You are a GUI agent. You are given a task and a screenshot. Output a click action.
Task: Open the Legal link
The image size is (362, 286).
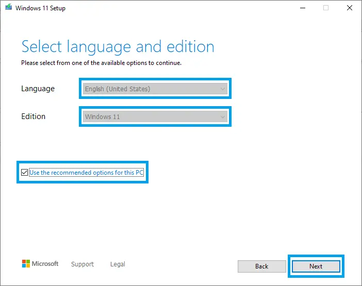(118, 264)
